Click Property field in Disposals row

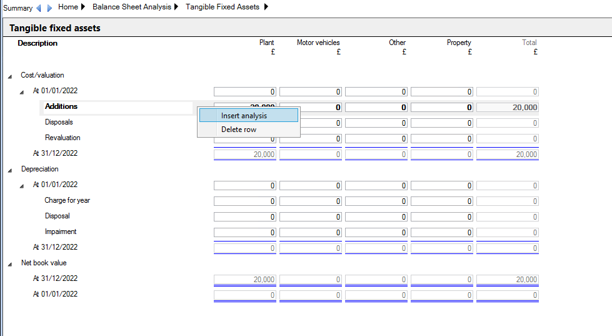coord(442,123)
